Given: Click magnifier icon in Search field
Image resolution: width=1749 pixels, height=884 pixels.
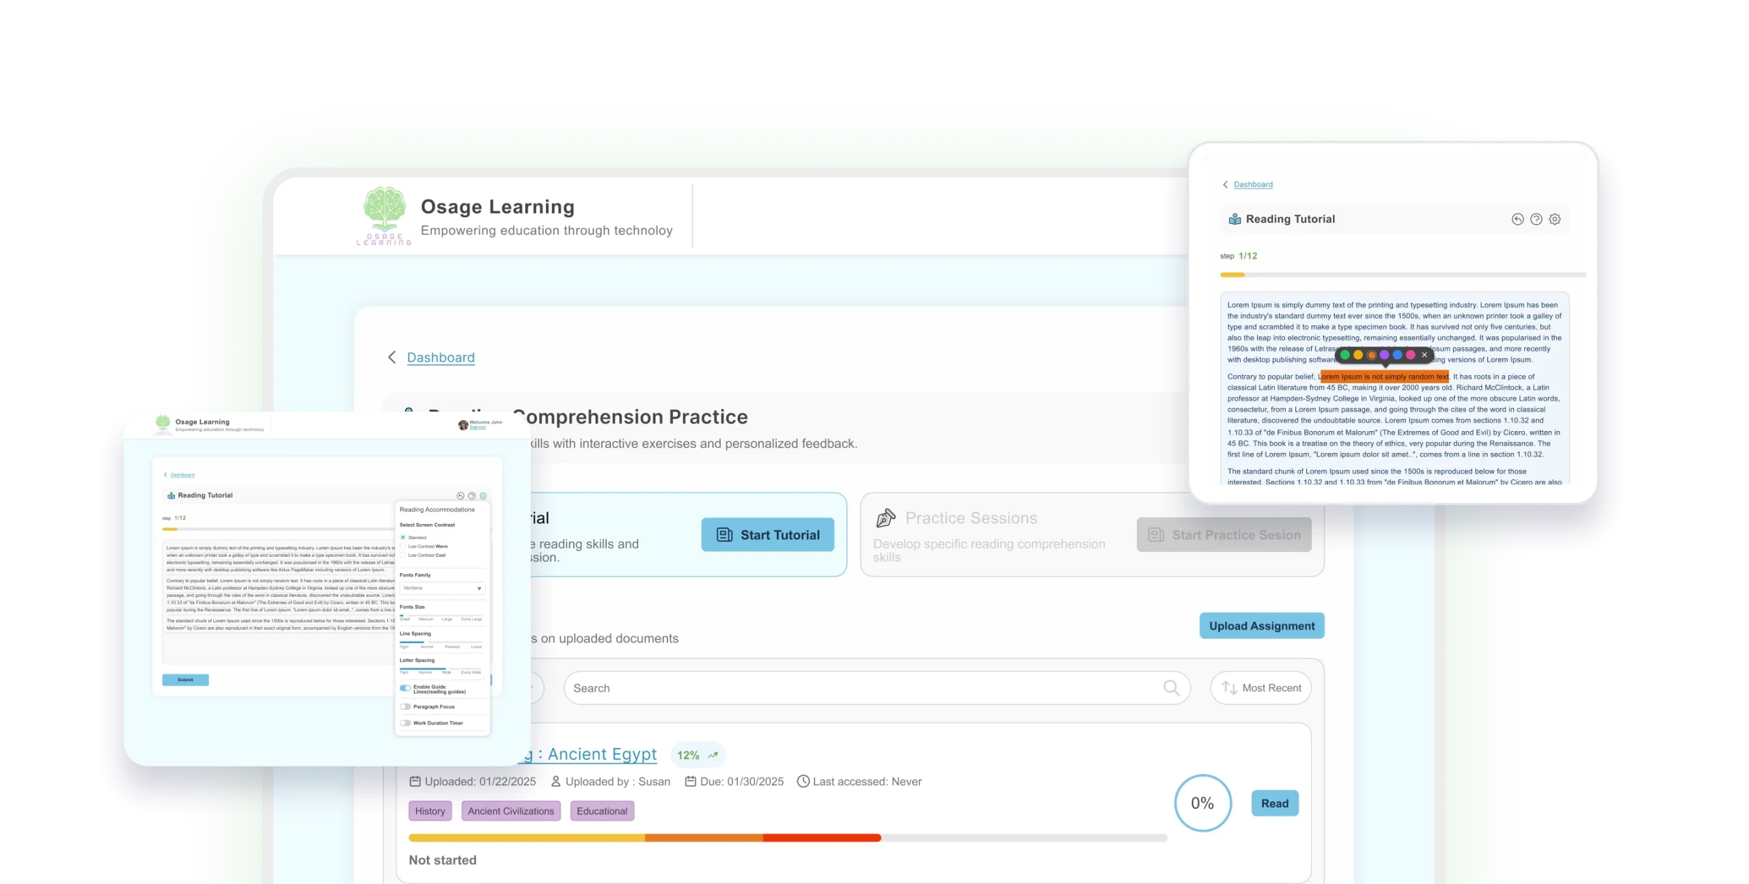Looking at the screenshot, I should tap(1171, 688).
